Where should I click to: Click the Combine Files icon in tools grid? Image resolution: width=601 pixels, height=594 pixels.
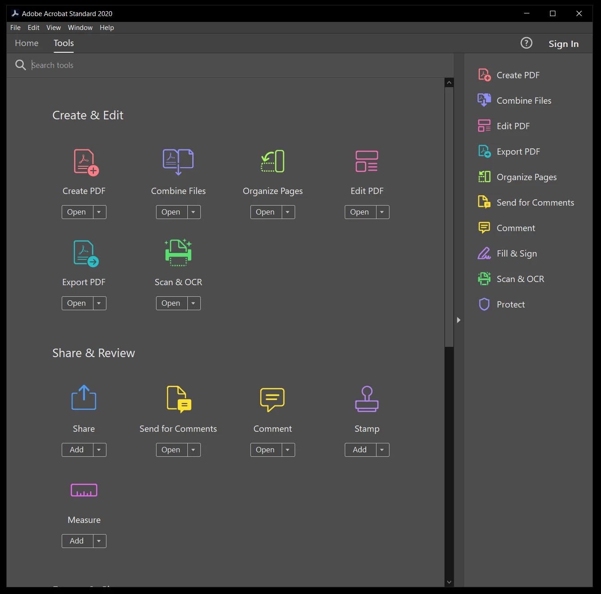(x=178, y=162)
